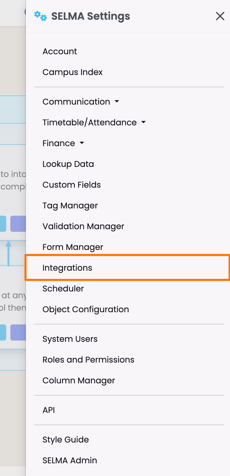Image resolution: width=230 pixels, height=476 pixels.
Task: Click the SELMA Settings gears icon
Action: tap(40, 16)
